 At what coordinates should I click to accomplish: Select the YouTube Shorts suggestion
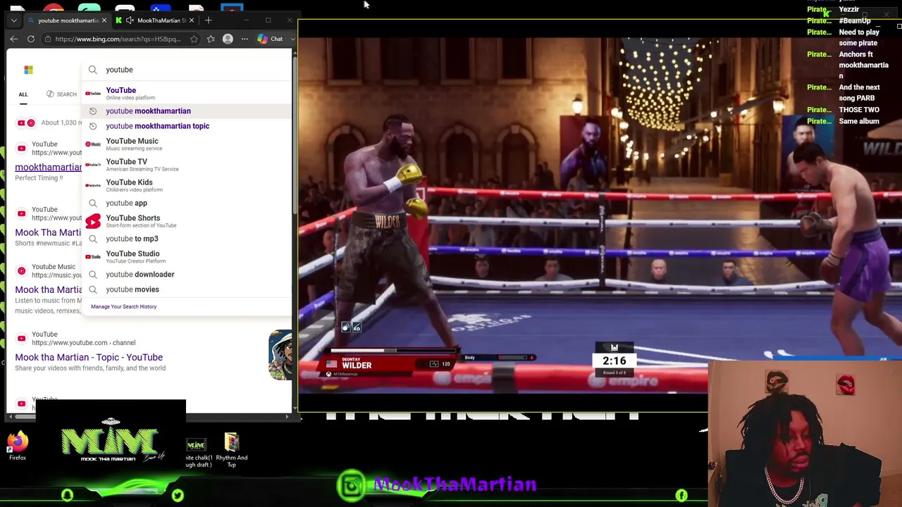point(187,221)
